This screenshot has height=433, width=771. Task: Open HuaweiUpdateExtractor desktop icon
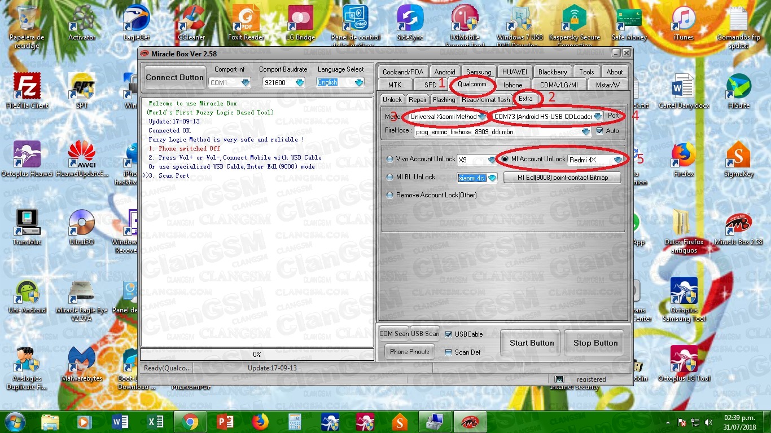[x=82, y=158]
